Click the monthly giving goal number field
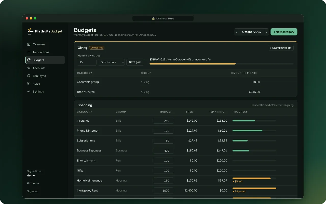The width and height of the screenshot is (326, 204). (x=87, y=62)
